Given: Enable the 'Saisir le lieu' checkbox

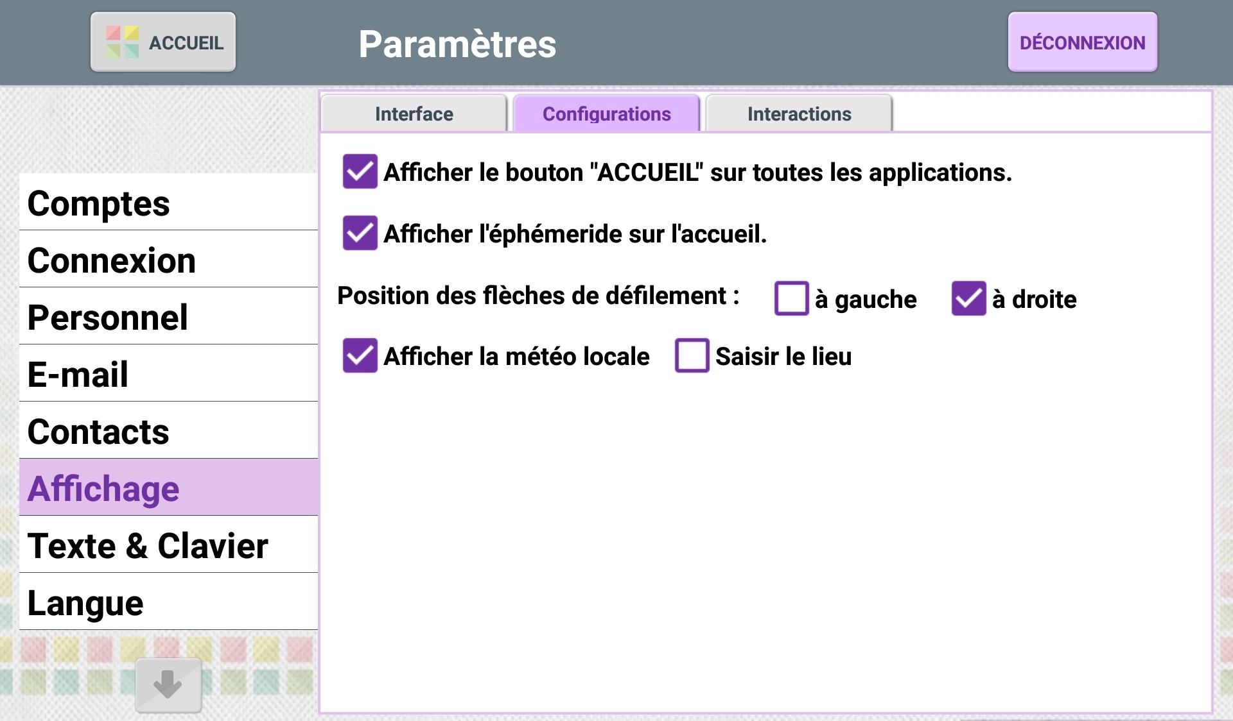Looking at the screenshot, I should pyautogui.click(x=692, y=355).
